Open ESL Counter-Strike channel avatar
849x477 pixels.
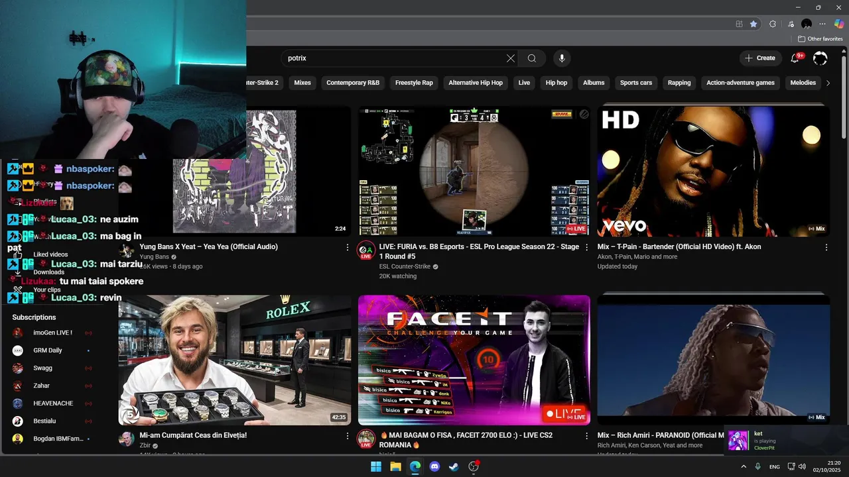coord(366,251)
